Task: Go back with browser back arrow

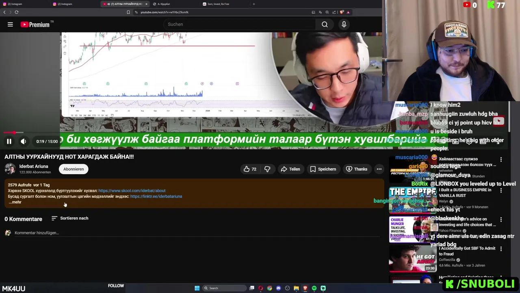Action: (x=4, y=12)
